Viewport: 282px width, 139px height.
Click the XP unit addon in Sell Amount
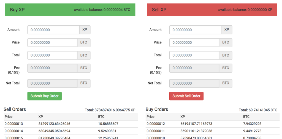227,30
